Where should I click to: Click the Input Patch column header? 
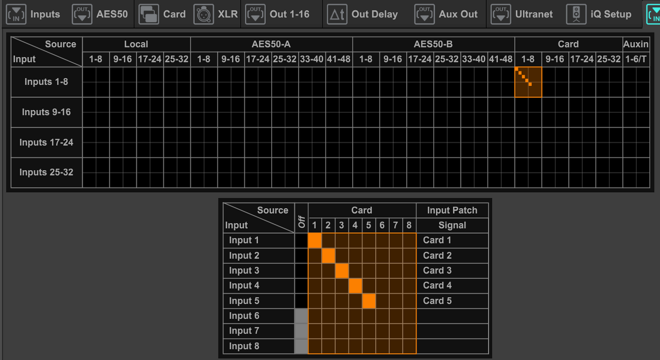pyautogui.click(x=452, y=210)
